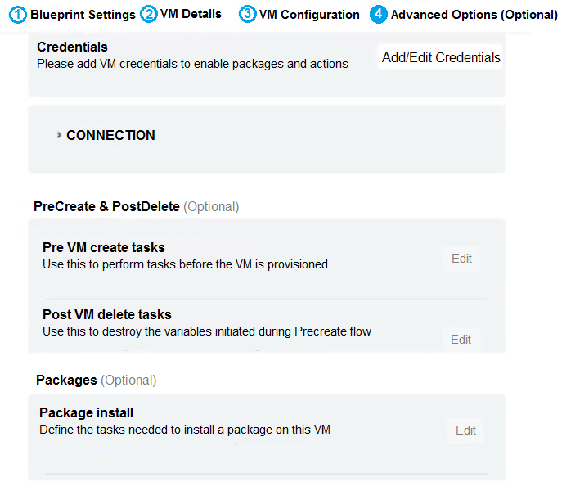
Task: Expand the CONNECTION section arrow
Action: 59,135
